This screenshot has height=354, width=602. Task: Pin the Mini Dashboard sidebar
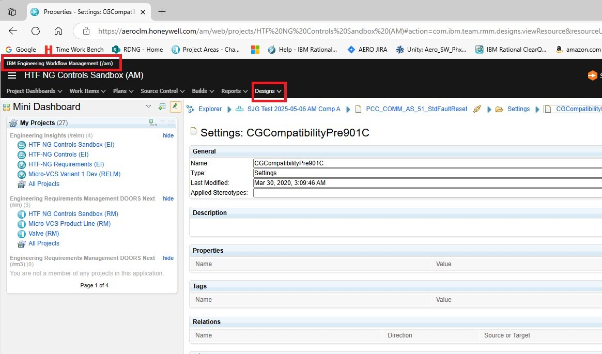point(175,107)
